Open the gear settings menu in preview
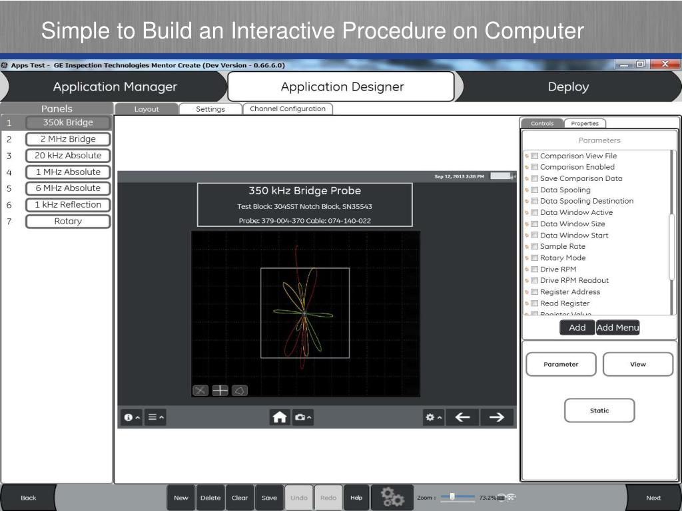The image size is (682, 511). [x=433, y=417]
